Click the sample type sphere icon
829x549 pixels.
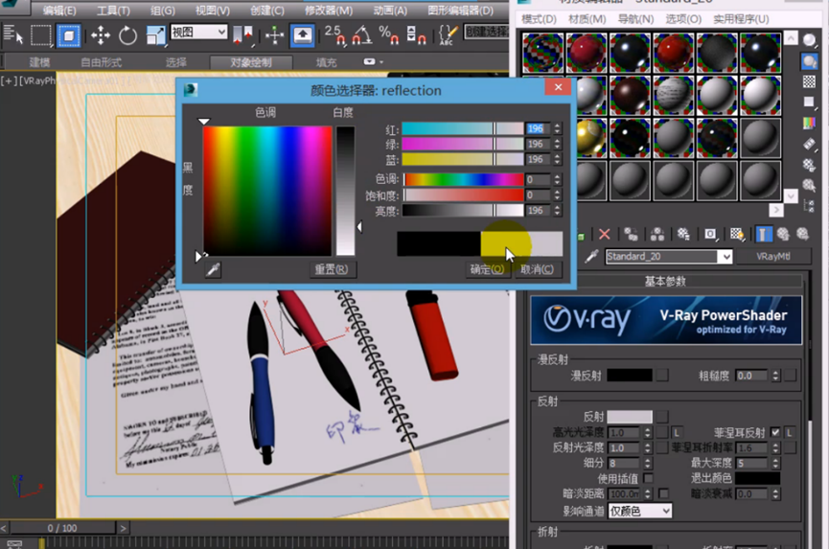809,40
